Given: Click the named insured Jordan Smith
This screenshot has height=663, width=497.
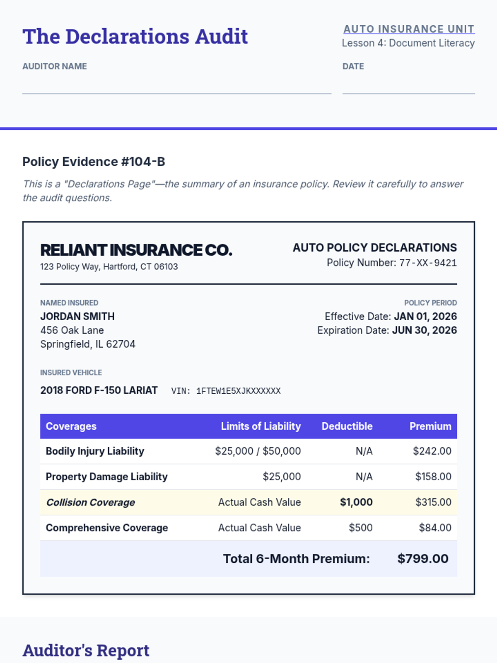Looking at the screenshot, I should (x=77, y=316).
